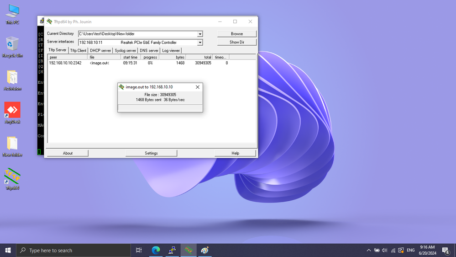
Task: Switch ENG input language indicator
Action: click(411, 250)
